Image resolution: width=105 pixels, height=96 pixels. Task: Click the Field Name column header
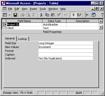click(x=24, y=21)
